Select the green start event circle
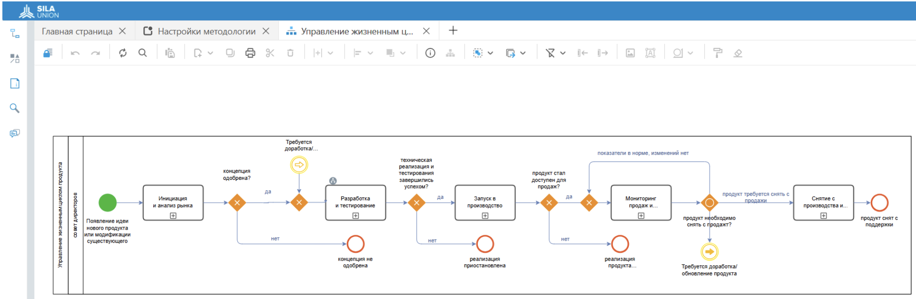 tap(108, 203)
